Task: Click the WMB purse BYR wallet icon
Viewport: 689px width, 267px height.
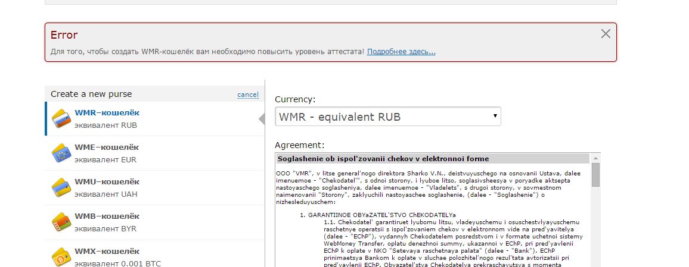Action: [61, 222]
